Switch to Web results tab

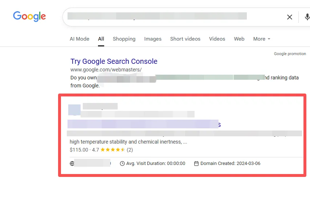coord(239,39)
